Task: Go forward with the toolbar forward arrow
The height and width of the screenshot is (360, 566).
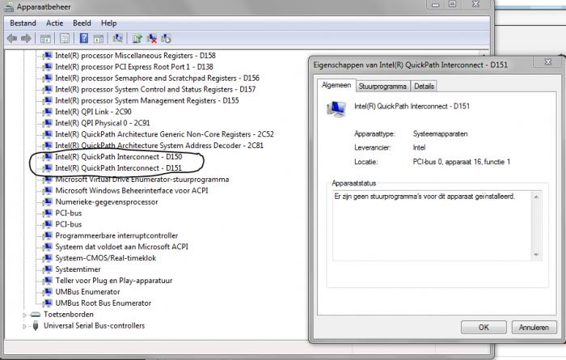Action: coord(26,38)
